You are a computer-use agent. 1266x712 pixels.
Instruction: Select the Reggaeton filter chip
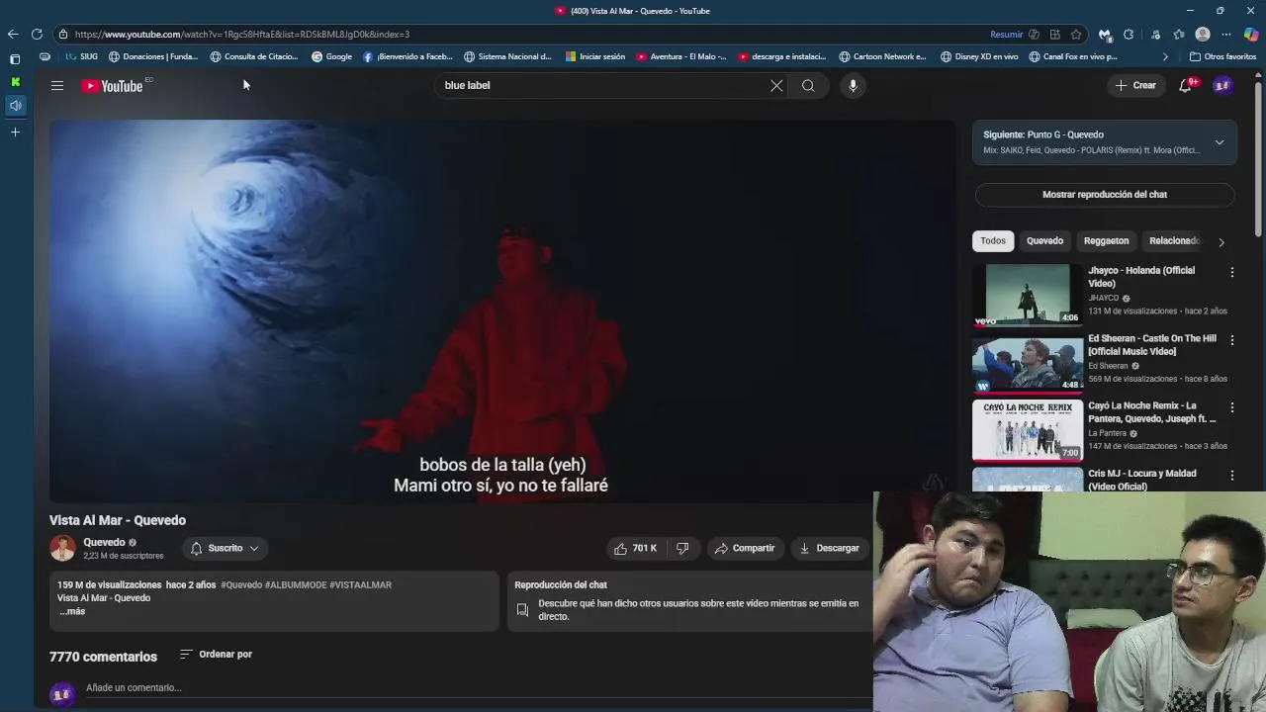click(1106, 241)
